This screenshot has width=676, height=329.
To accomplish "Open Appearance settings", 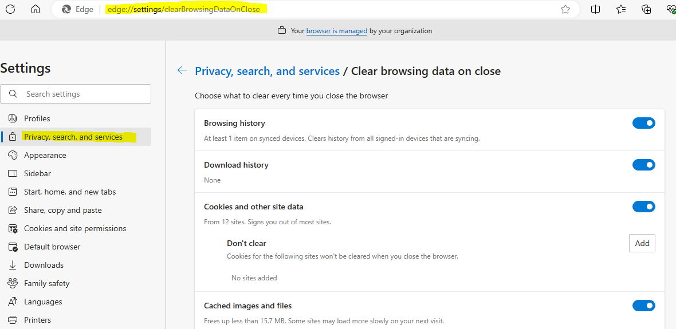I will pyautogui.click(x=76, y=155).
